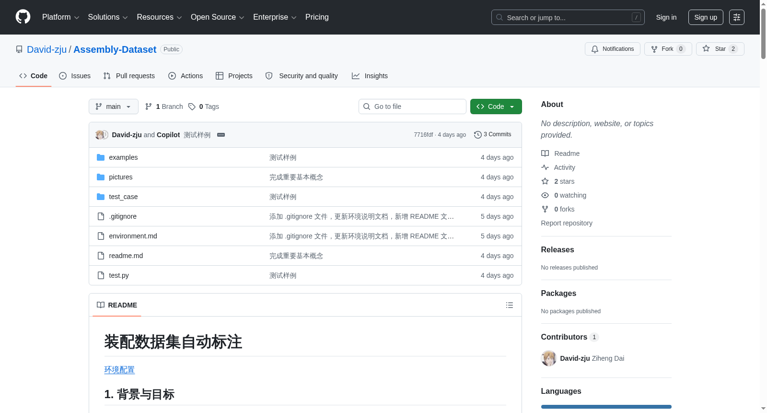This screenshot has height=413, width=767.
Task: Switch to the Pull requests tab
Action: (129, 76)
